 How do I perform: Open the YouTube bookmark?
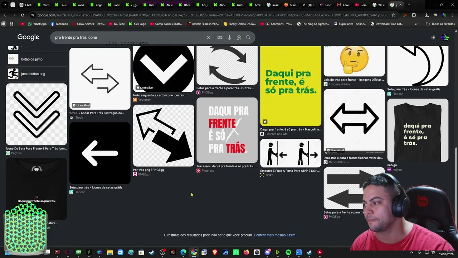[x=116, y=24]
